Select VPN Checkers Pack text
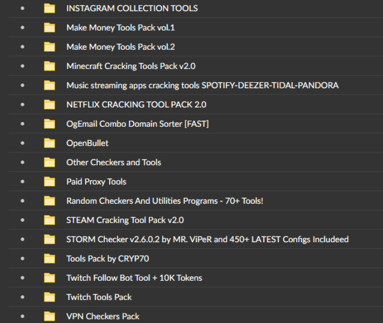The image size is (383, 323). click(103, 317)
